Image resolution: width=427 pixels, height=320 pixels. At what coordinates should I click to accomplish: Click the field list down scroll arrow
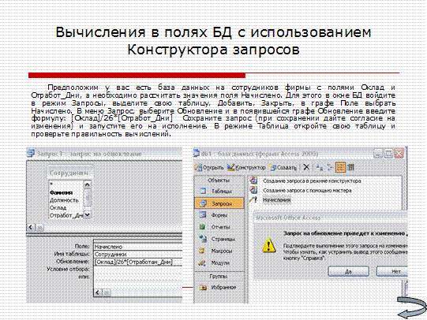[87, 215]
